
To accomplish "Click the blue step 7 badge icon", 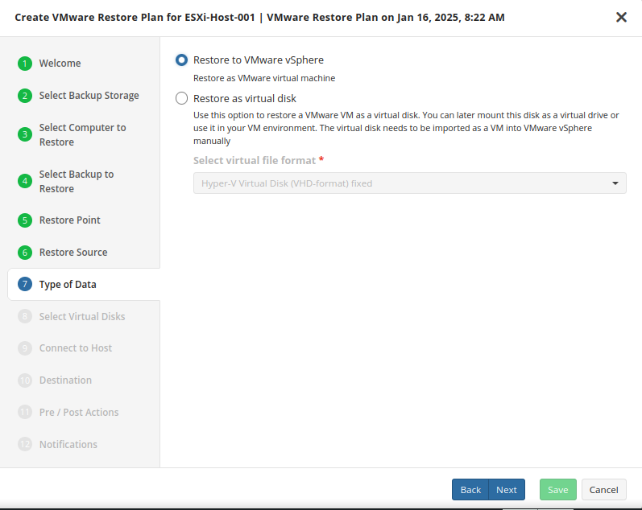I will click(x=24, y=284).
